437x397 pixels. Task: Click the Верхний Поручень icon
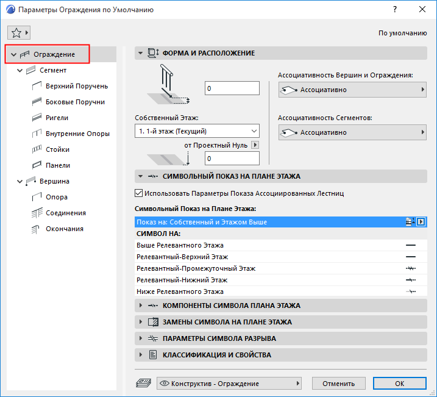tap(37, 86)
